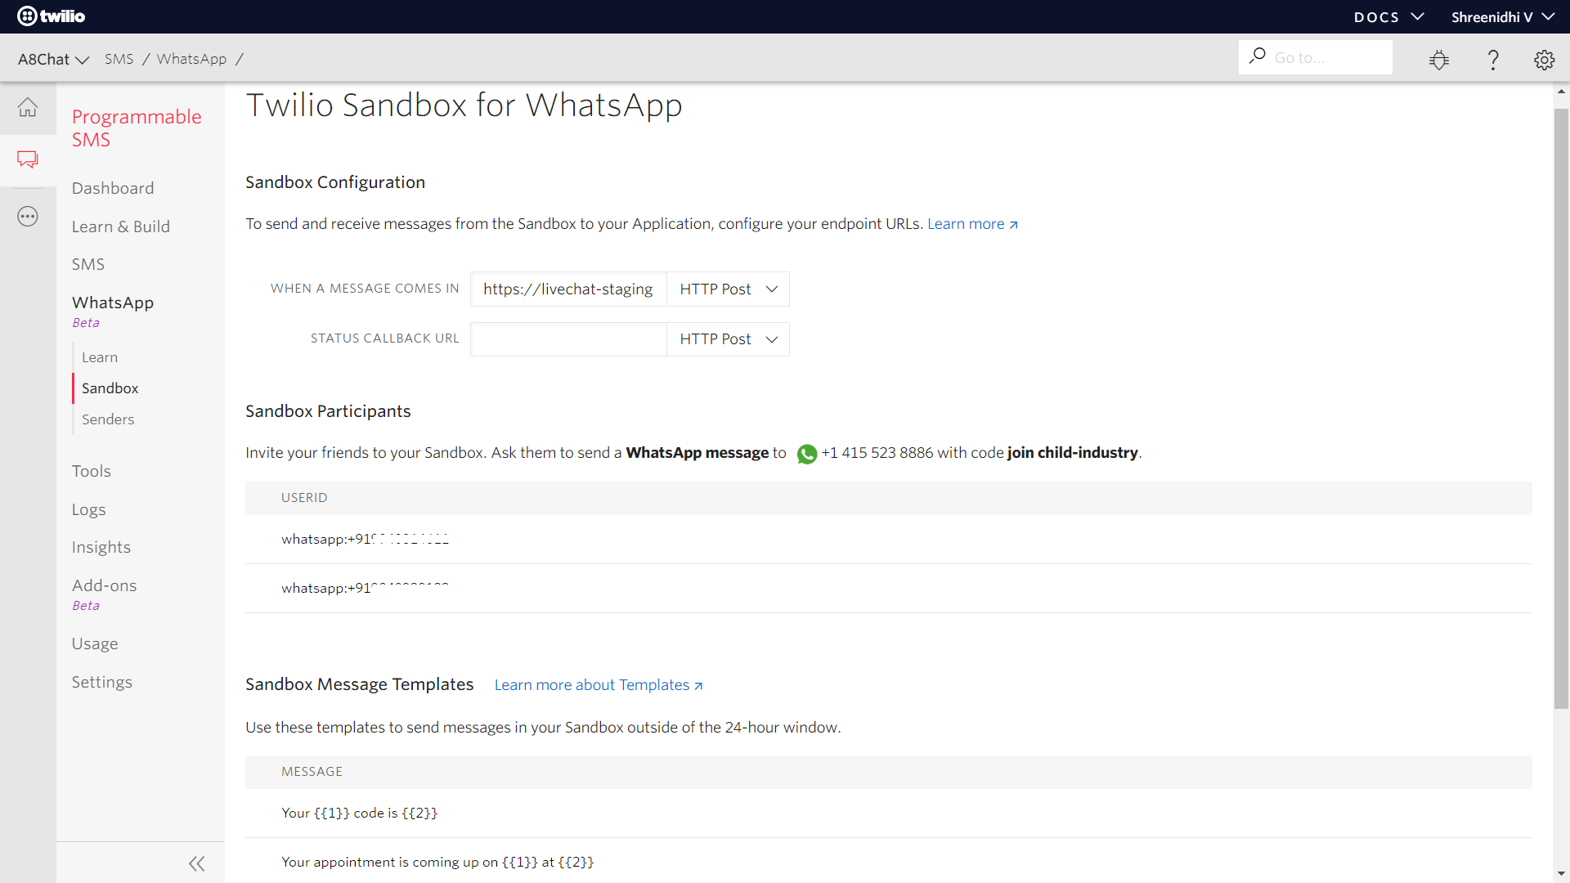
Task: Click the USERID column header
Action: click(304, 498)
